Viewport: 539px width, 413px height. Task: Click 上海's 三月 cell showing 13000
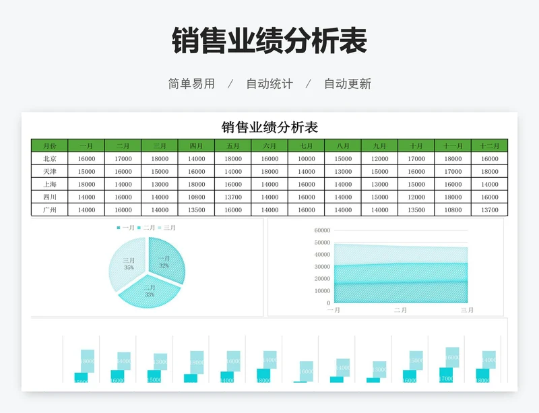coord(160,184)
